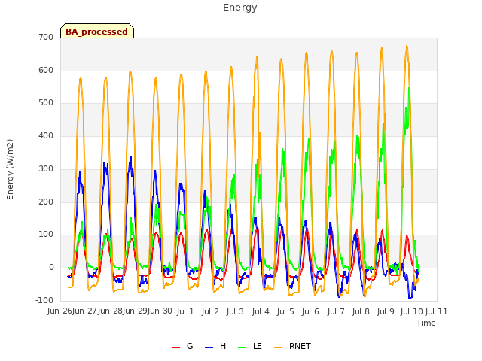Click the Jul 7 x-axis date label

tap(336, 311)
